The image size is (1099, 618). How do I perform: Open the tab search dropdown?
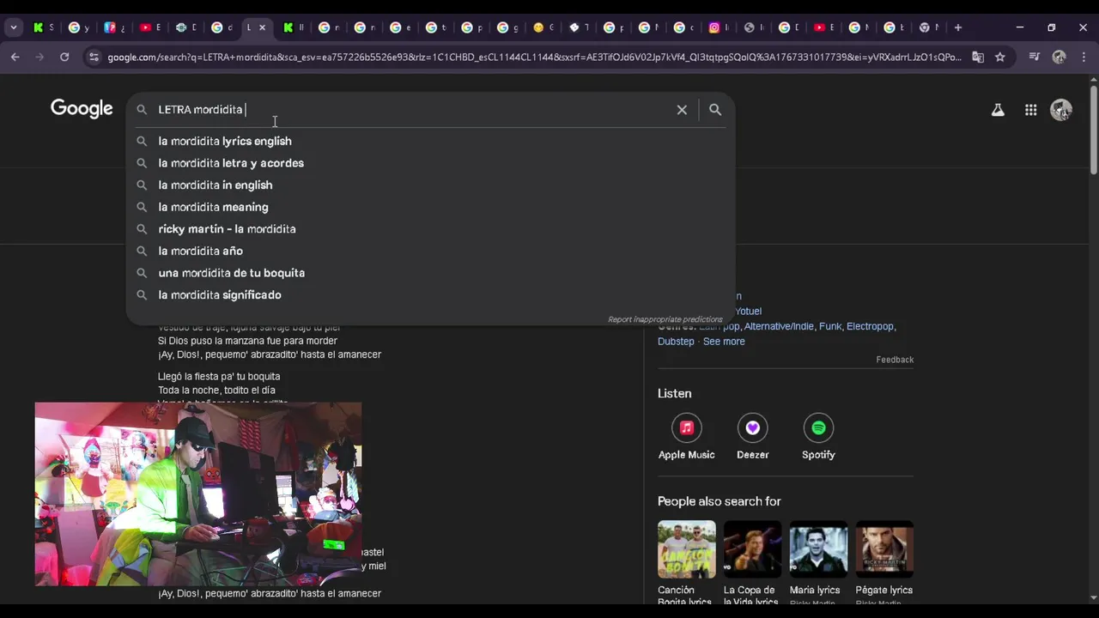[x=13, y=27]
